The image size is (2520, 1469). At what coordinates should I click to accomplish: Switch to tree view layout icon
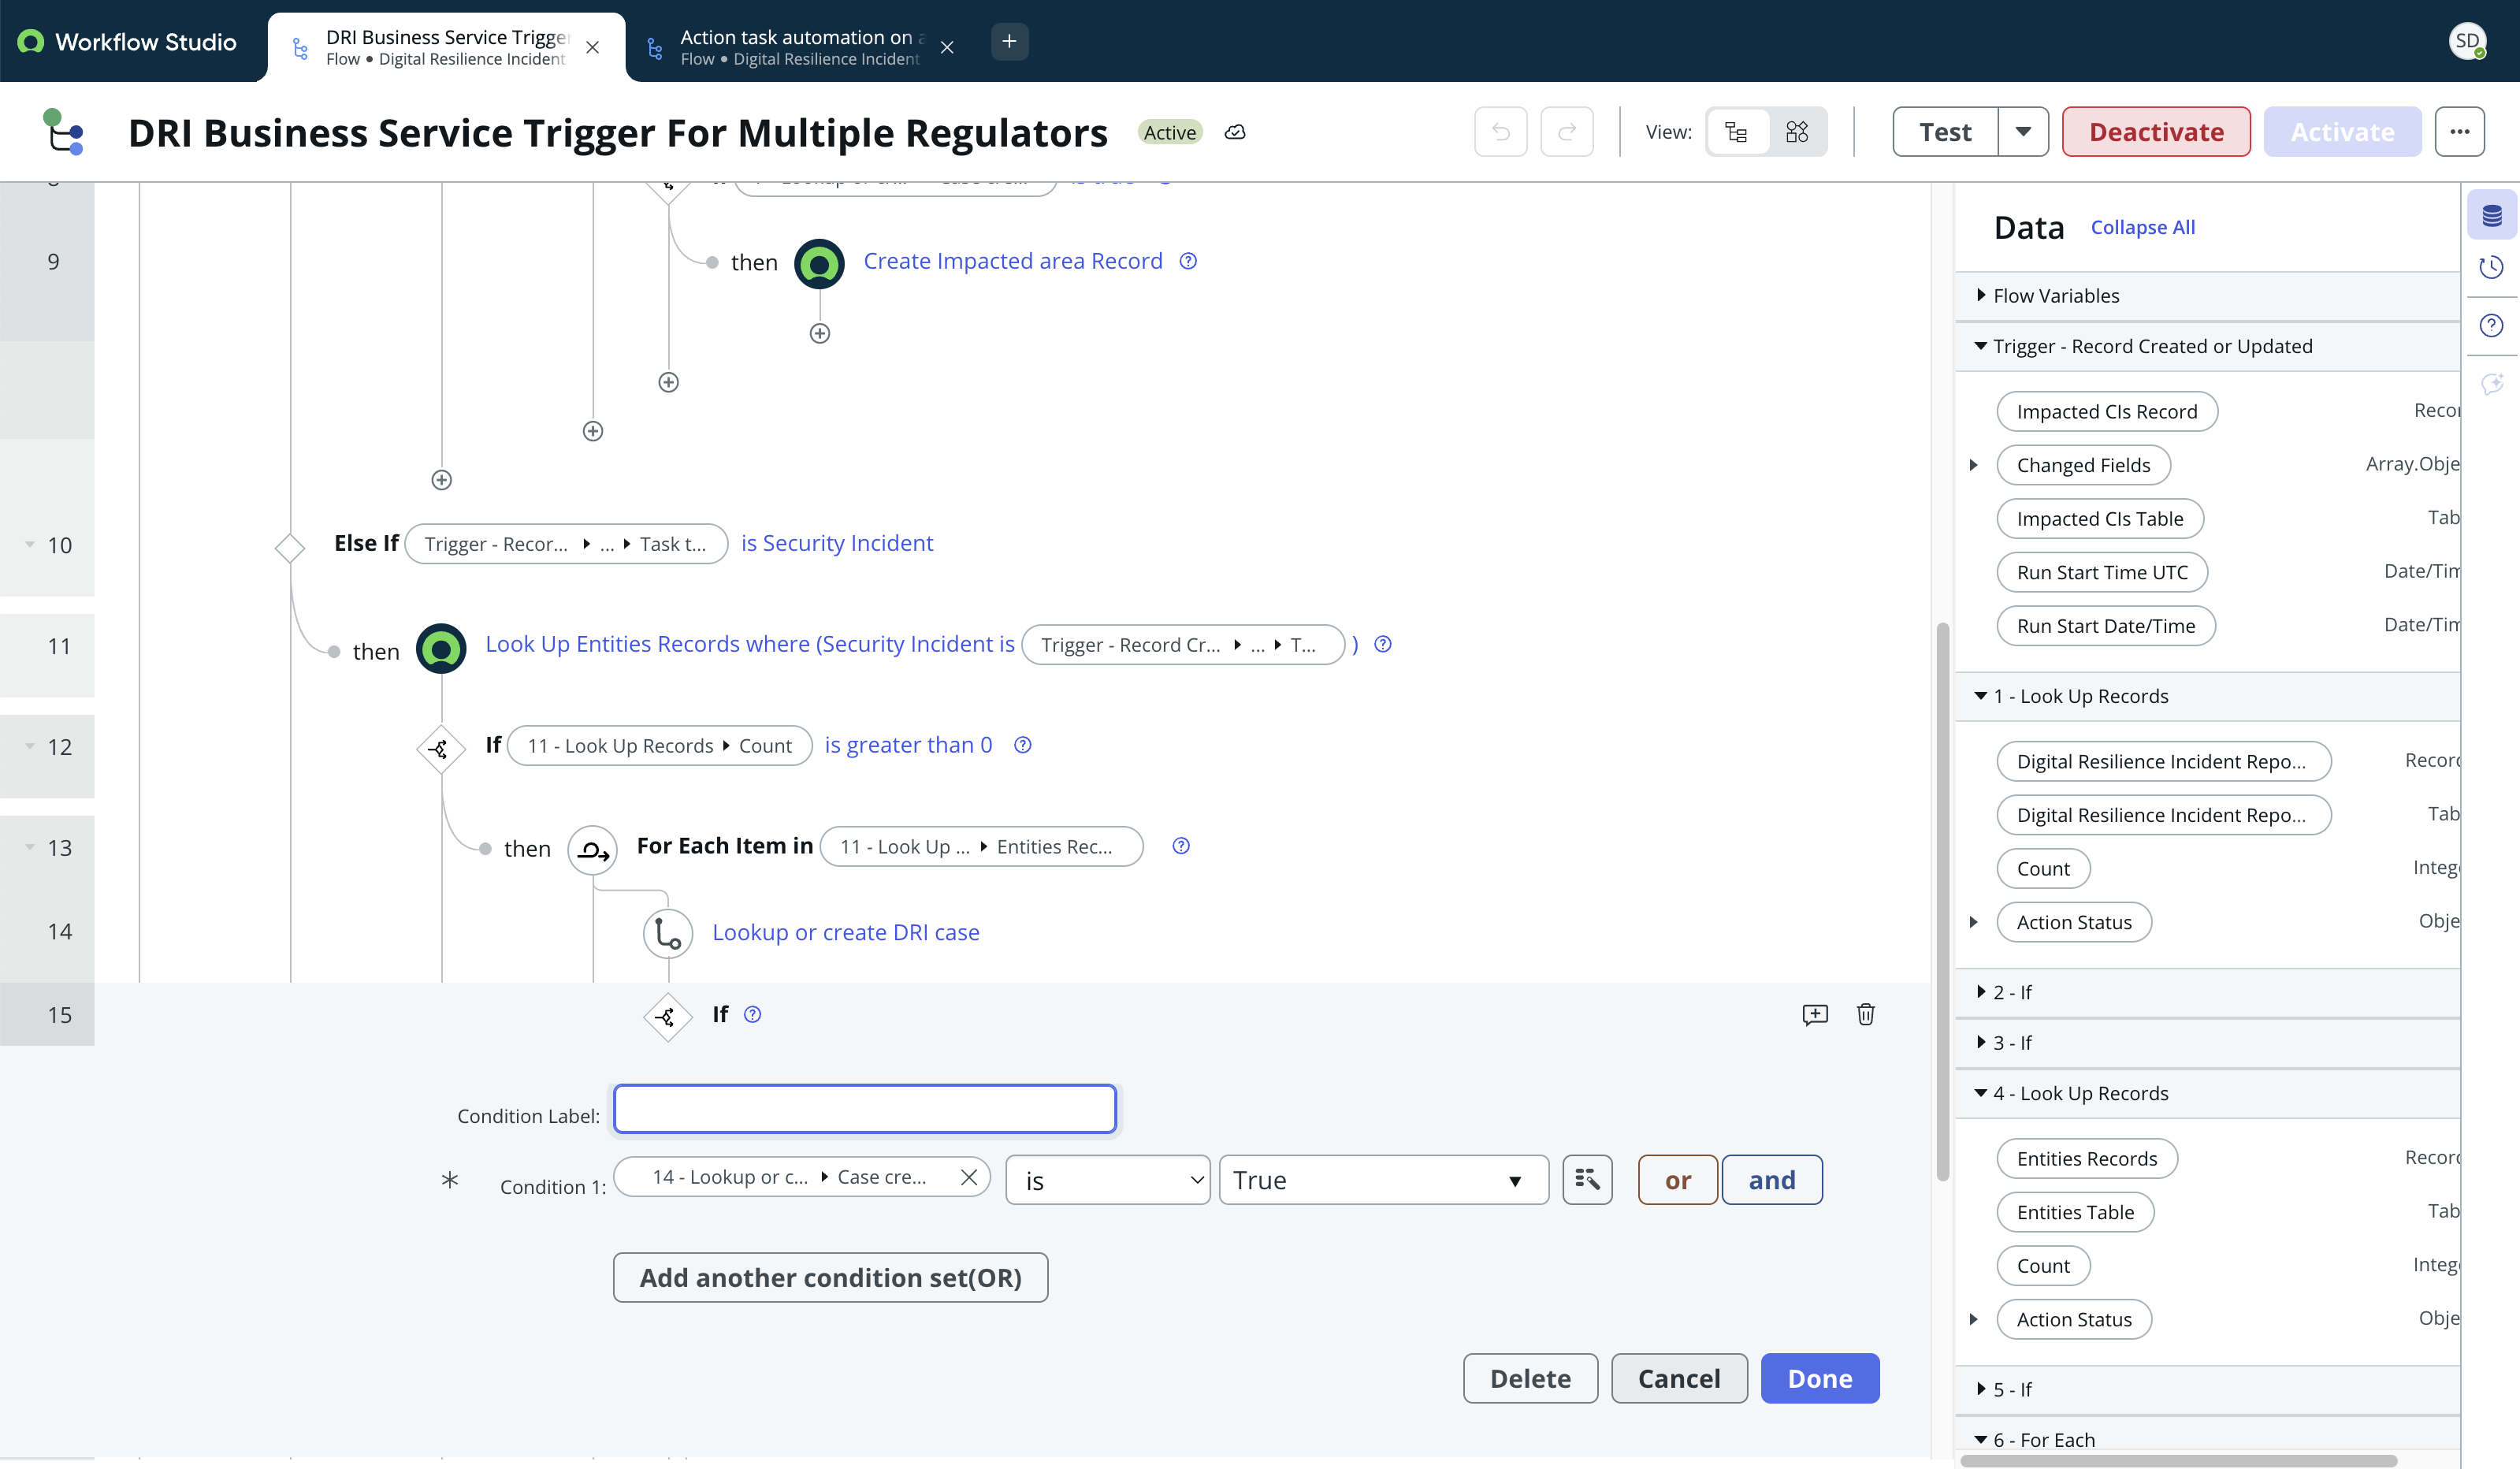click(x=1736, y=132)
